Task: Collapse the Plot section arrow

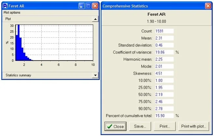Action: click(95, 19)
